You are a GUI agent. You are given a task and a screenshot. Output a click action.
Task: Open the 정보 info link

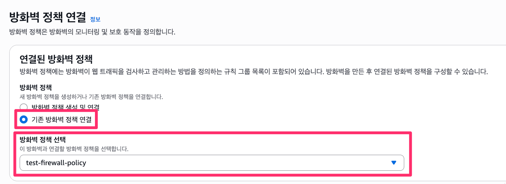click(x=95, y=19)
